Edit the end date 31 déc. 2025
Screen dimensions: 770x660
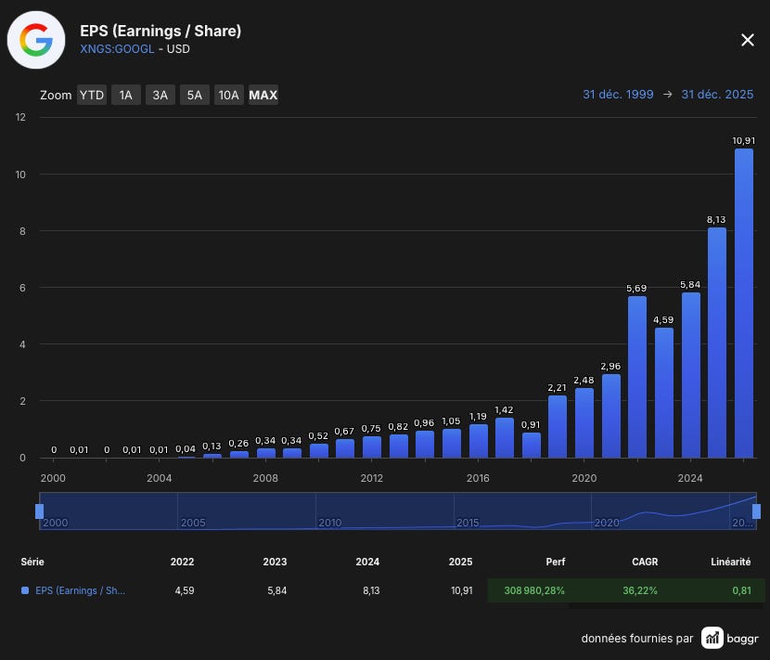tap(717, 95)
